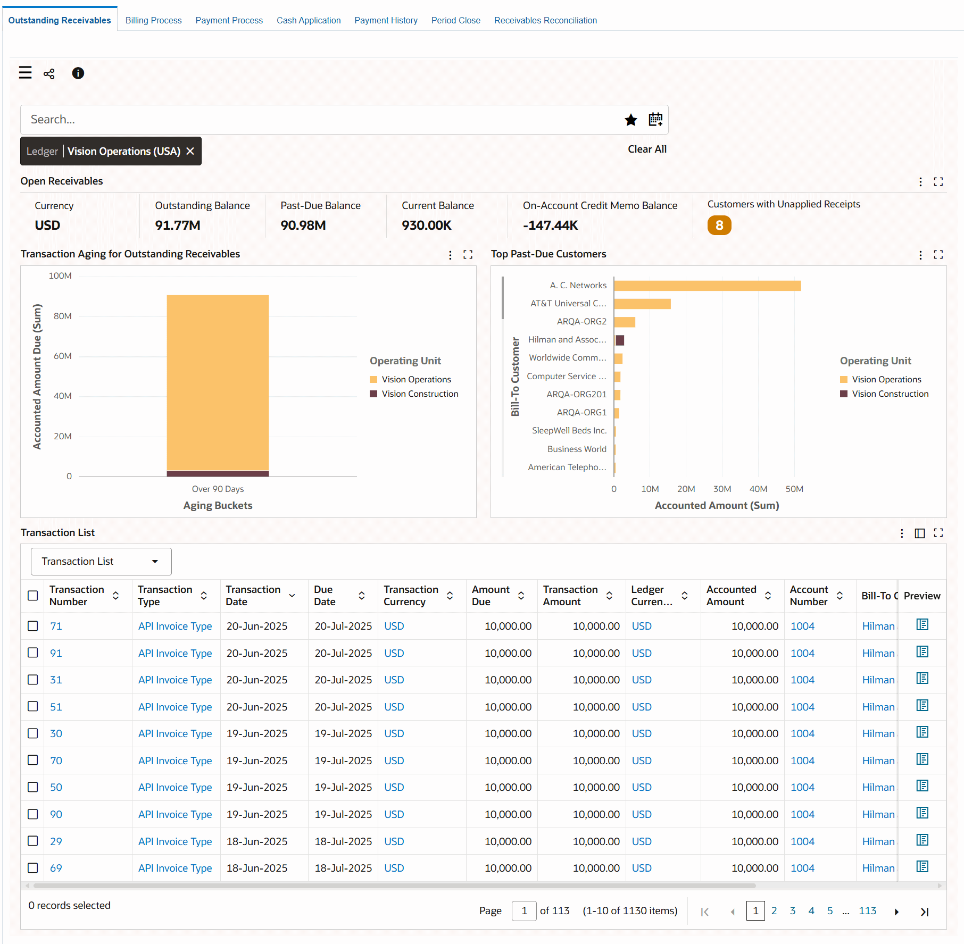Viewport: 964px width, 944px height.
Task: Open Open Receivables options menu dots
Action: coord(920,182)
